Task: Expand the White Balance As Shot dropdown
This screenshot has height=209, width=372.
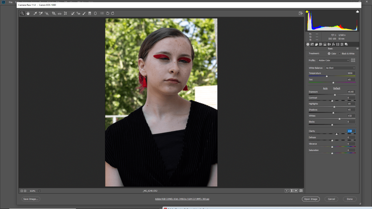Action: click(x=340, y=68)
